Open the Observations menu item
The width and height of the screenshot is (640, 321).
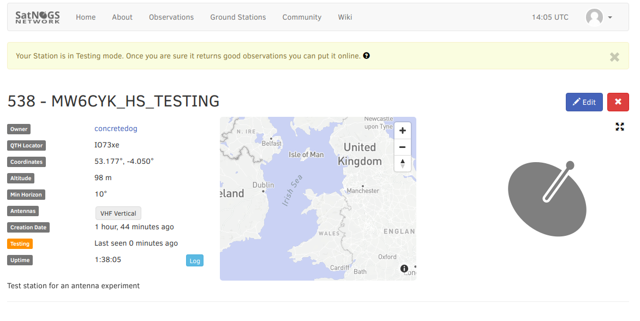pos(171,17)
